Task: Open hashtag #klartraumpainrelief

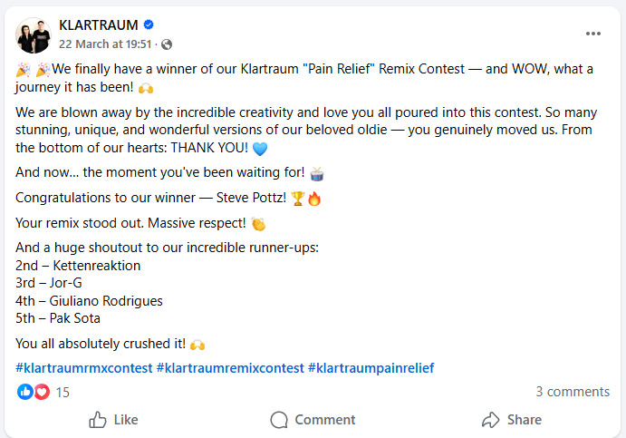Action: [x=371, y=368]
